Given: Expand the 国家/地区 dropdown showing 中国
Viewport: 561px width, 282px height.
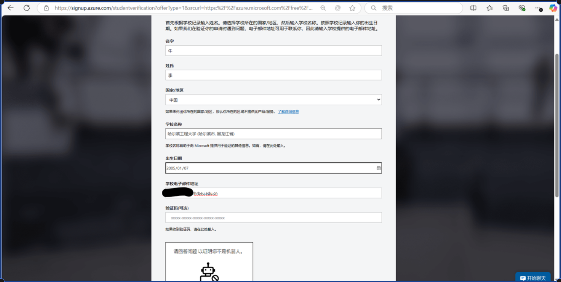Looking at the screenshot, I should tap(273, 100).
